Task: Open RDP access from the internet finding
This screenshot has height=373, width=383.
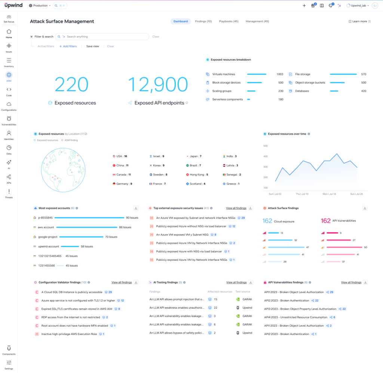Action: (71, 317)
